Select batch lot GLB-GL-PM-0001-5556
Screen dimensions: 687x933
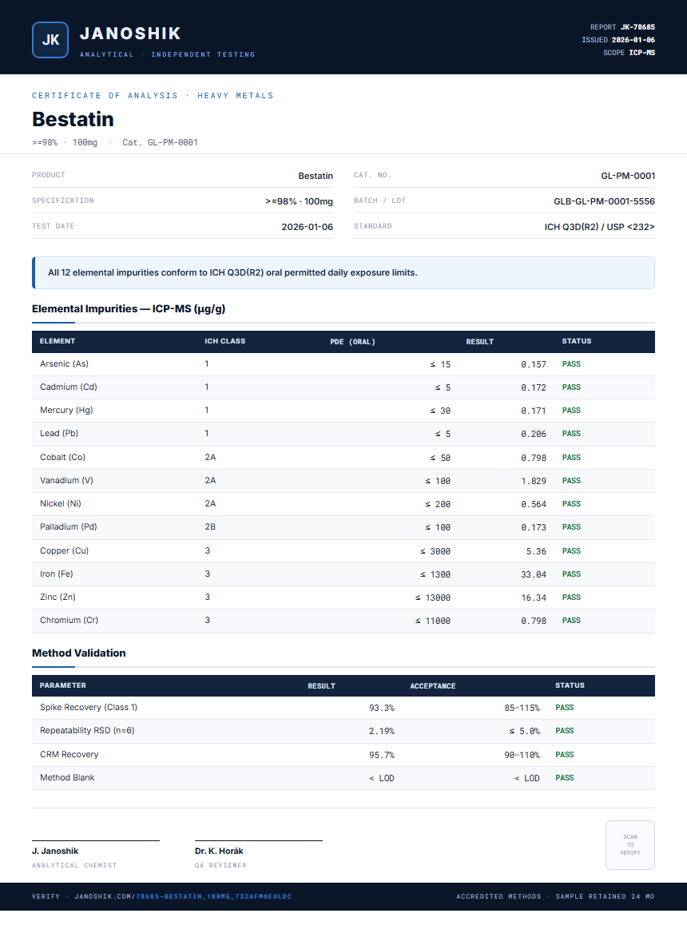pyautogui.click(x=605, y=201)
